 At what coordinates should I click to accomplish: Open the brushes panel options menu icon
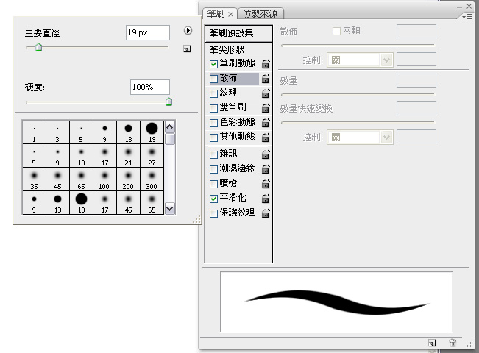point(468,17)
